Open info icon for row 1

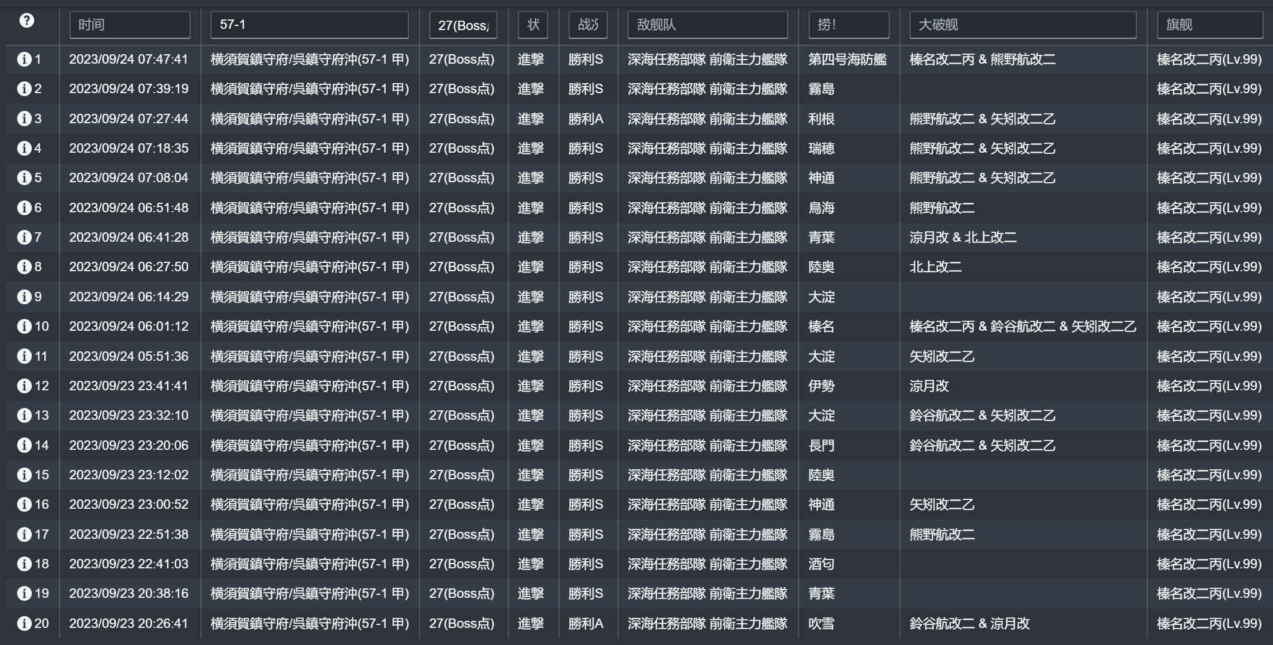(24, 60)
